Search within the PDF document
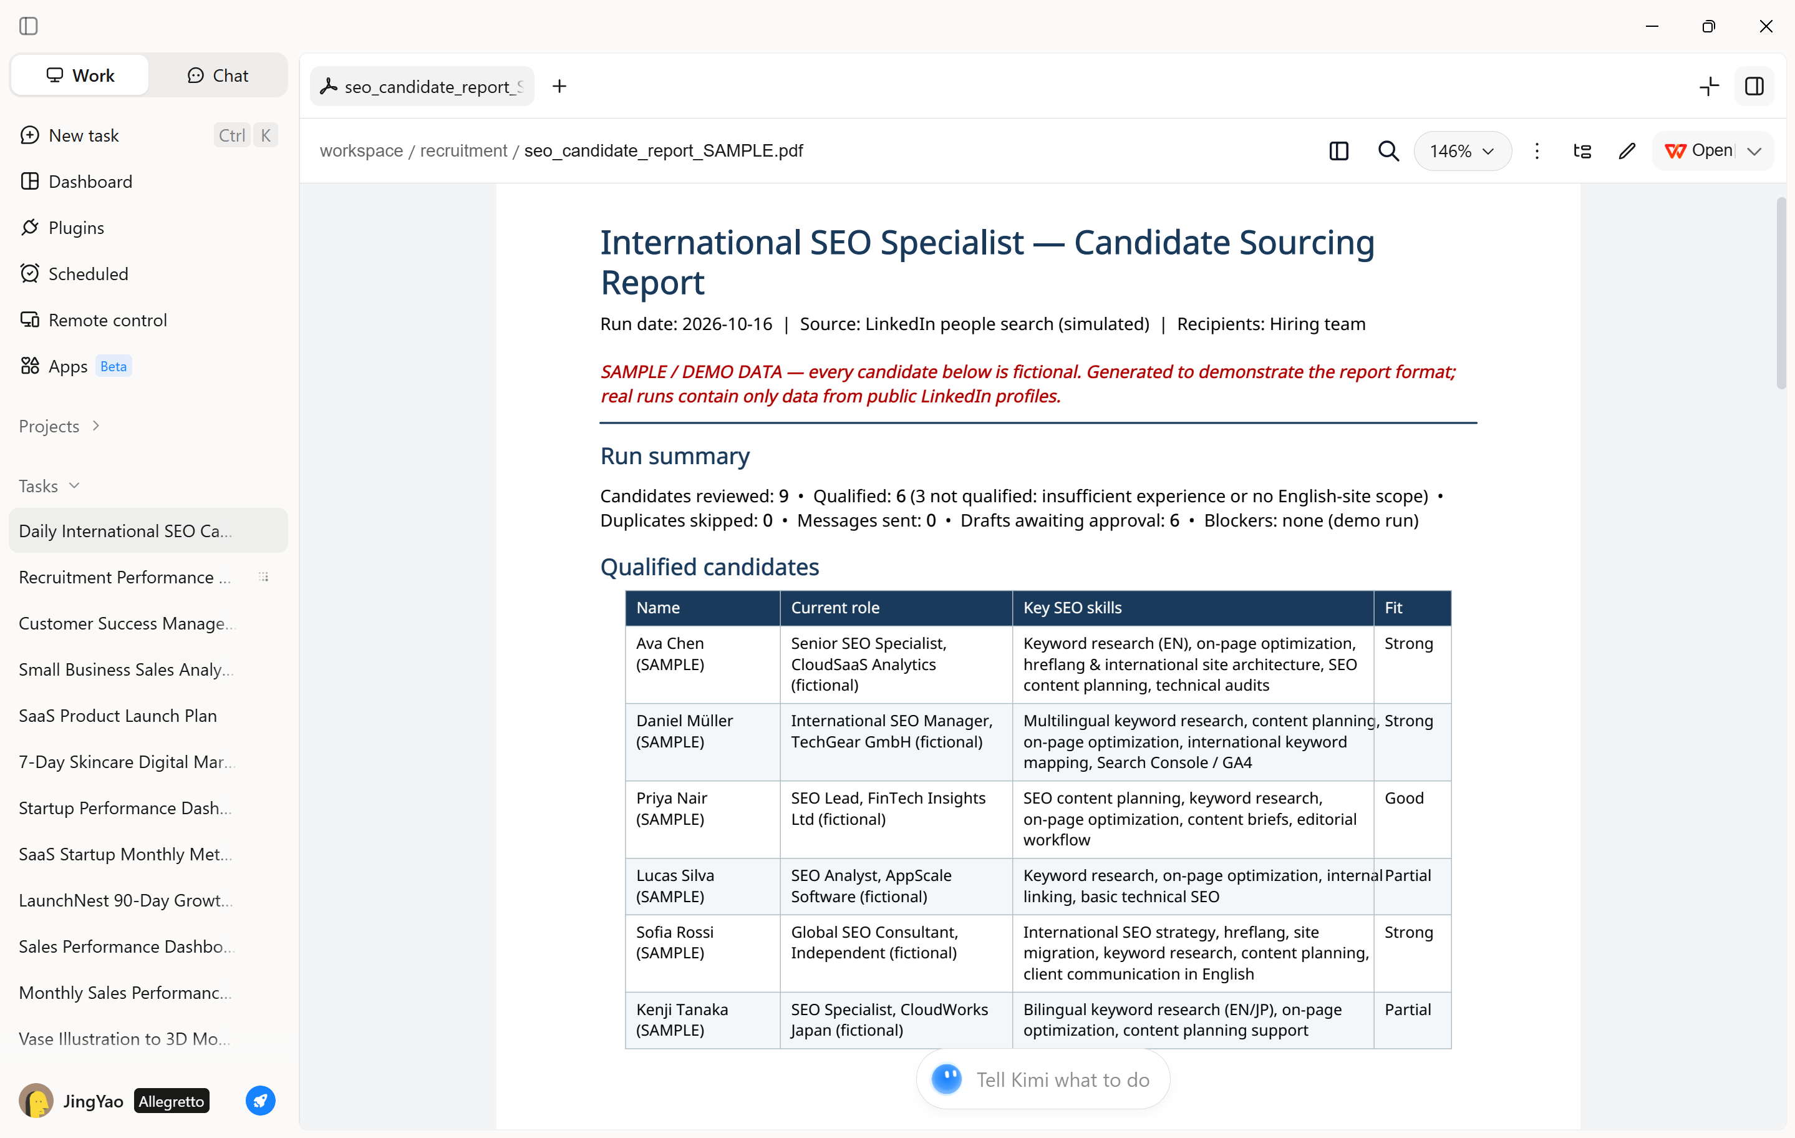This screenshot has width=1795, height=1138. point(1388,150)
